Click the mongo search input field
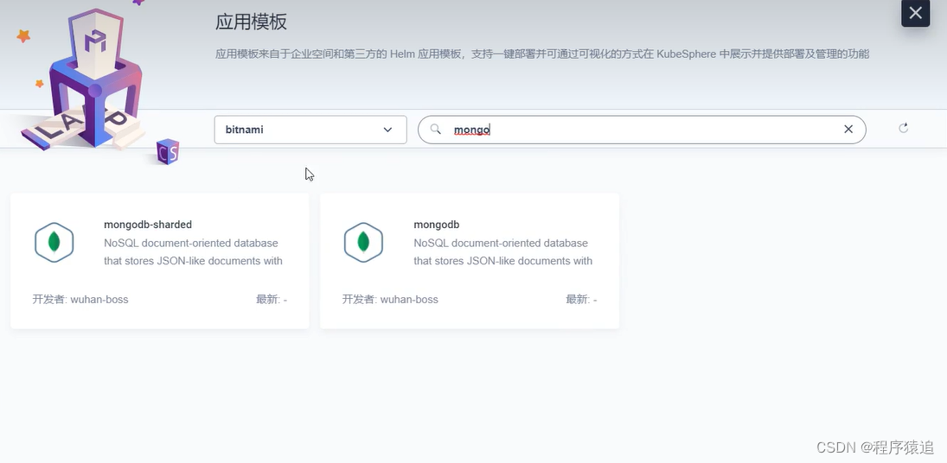This screenshot has height=463, width=947. tap(642, 130)
